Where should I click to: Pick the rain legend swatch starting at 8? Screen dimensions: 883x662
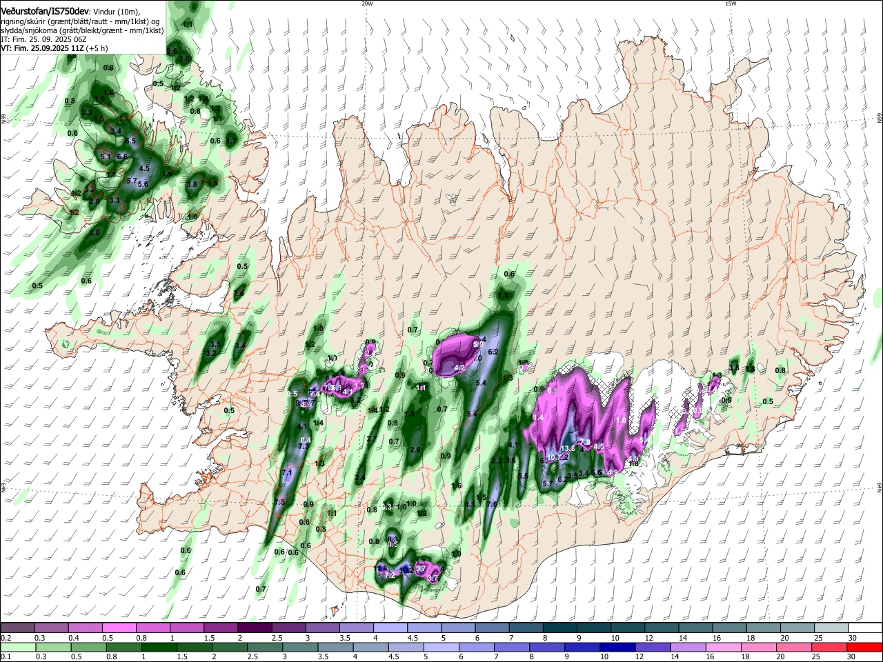pyautogui.click(x=547, y=647)
